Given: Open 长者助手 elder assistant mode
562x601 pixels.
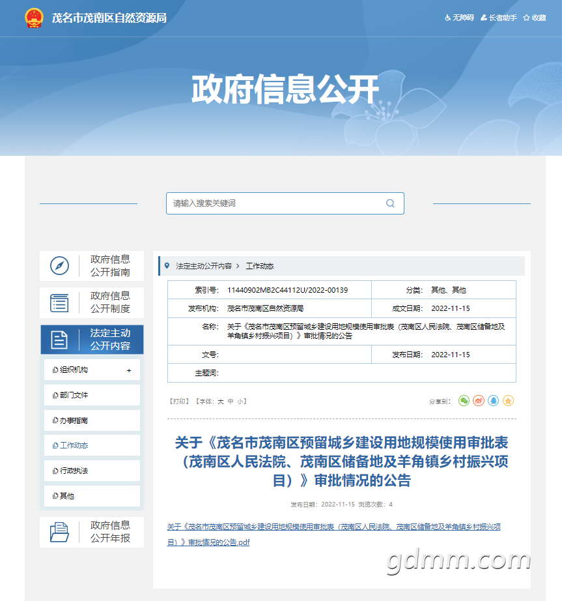Looking at the screenshot, I should tap(499, 18).
